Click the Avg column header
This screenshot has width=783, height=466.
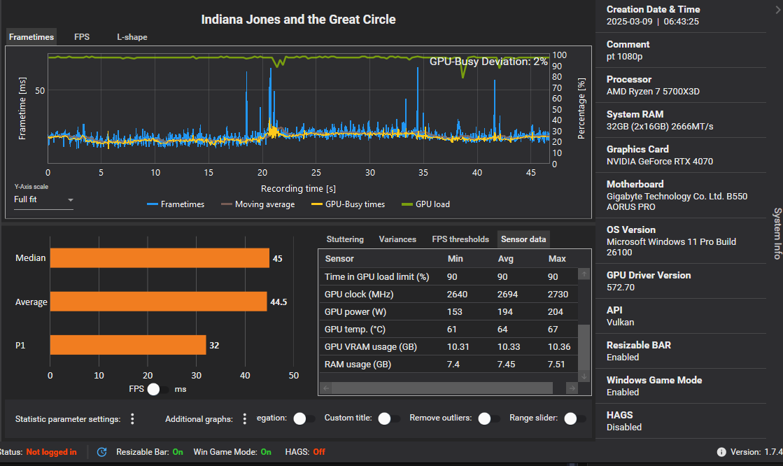click(x=506, y=259)
